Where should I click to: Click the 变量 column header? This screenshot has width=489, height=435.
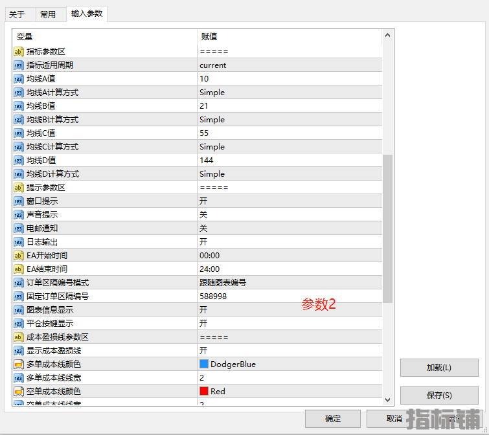click(105, 37)
